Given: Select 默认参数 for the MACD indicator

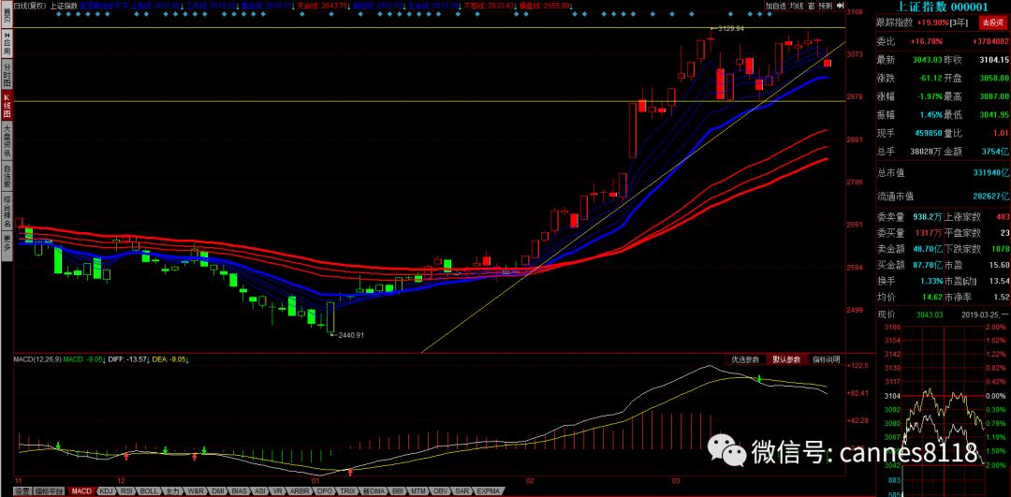Looking at the screenshot, I should pos(787,359).
